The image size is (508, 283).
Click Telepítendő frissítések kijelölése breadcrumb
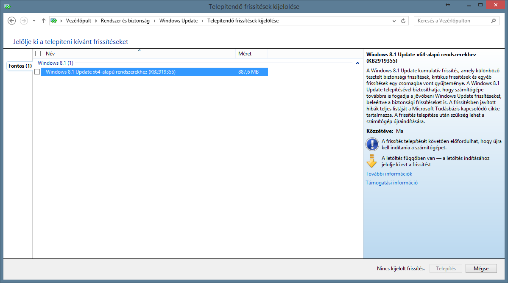coord(243,21)
